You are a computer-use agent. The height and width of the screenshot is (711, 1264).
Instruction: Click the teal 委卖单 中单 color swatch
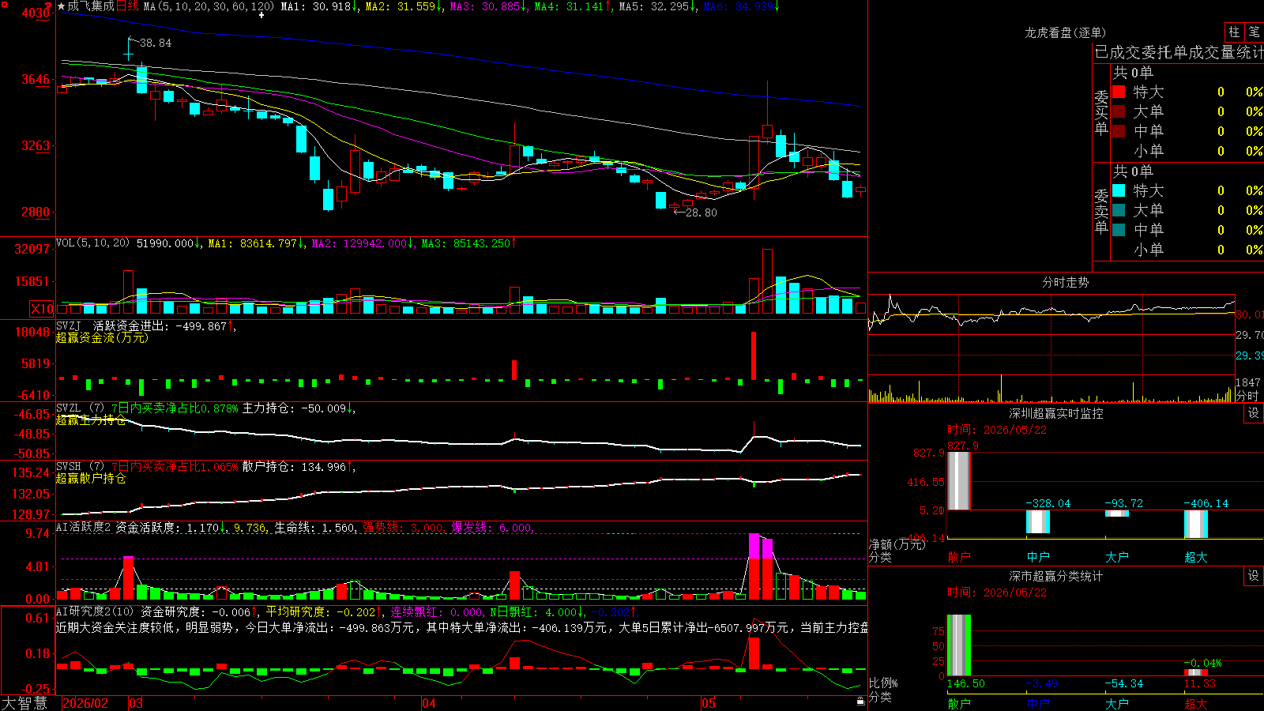[1119, 230]
